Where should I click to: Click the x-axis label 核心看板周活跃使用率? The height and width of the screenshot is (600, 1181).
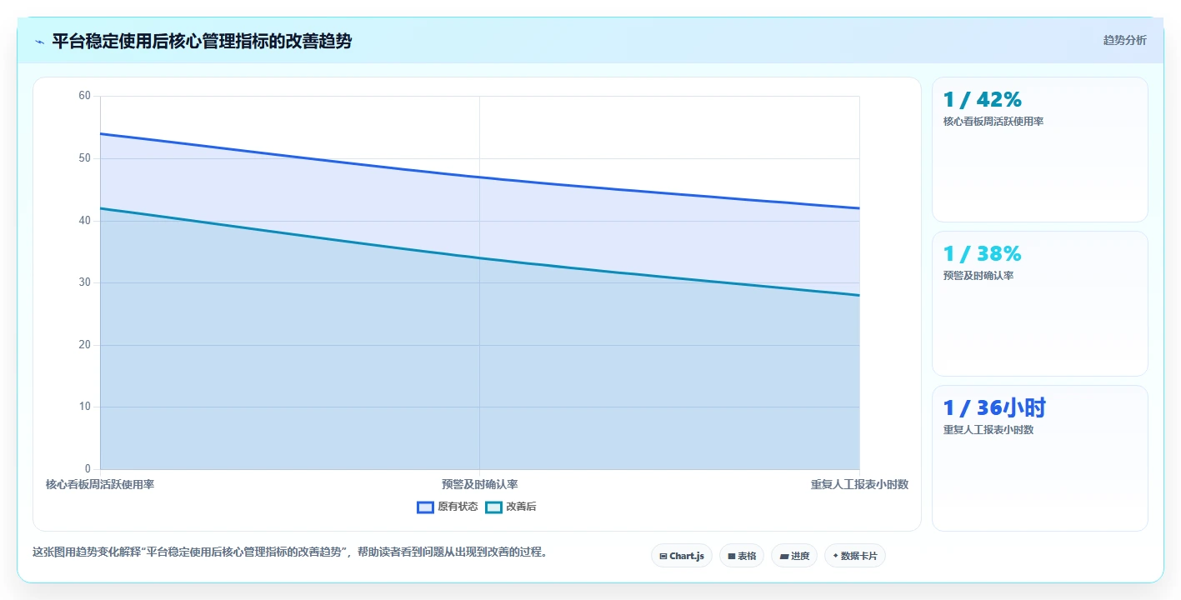100,484
